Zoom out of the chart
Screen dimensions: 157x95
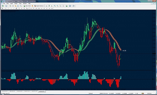pos(58,6)
